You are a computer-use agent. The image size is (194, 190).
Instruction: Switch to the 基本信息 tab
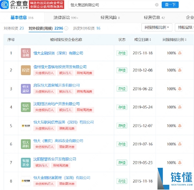point(22,18)
